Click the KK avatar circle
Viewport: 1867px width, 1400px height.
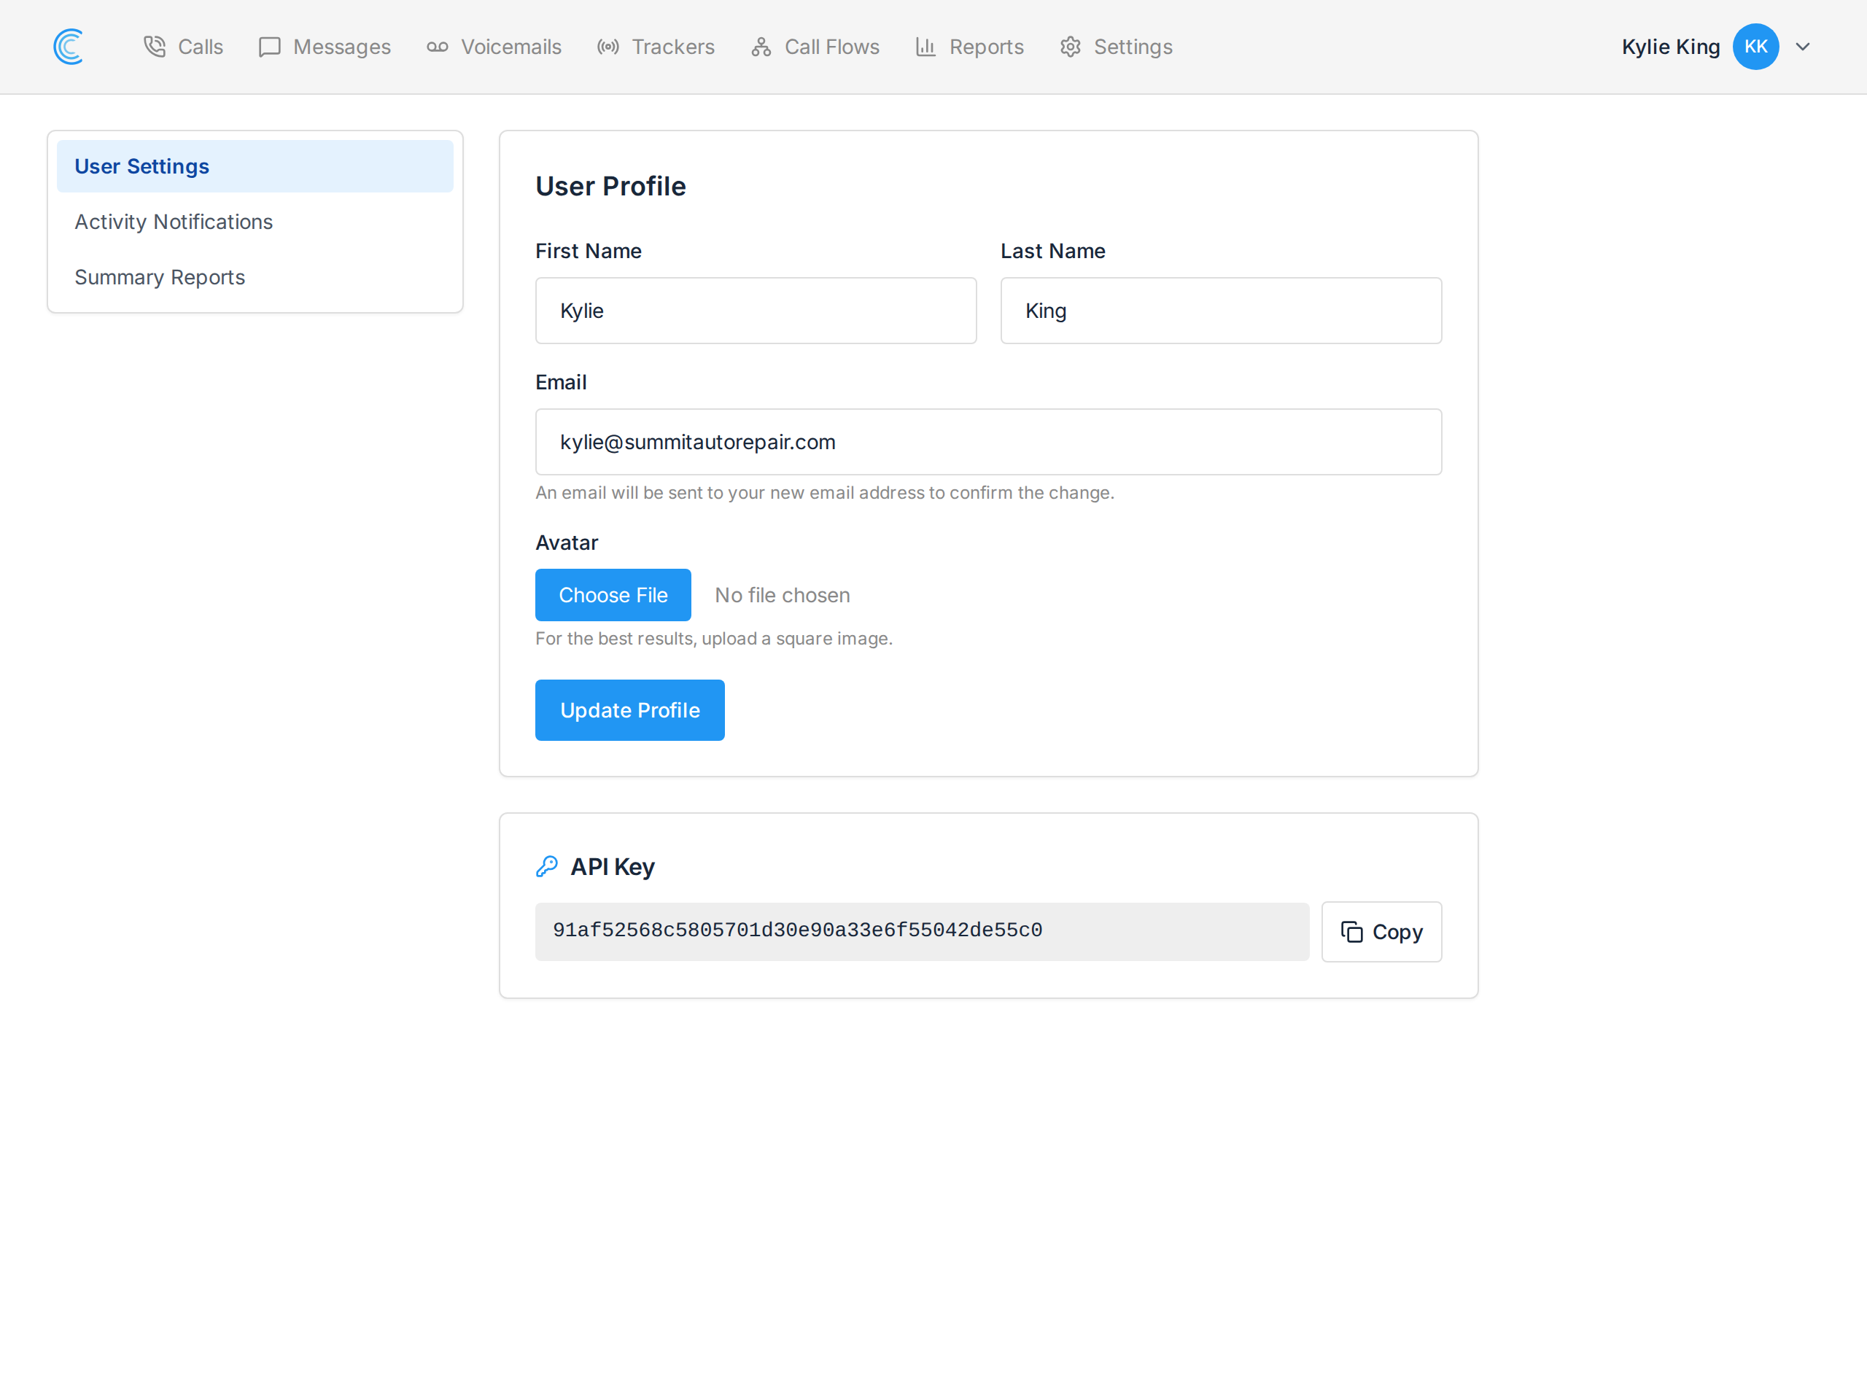(1755, 47)
